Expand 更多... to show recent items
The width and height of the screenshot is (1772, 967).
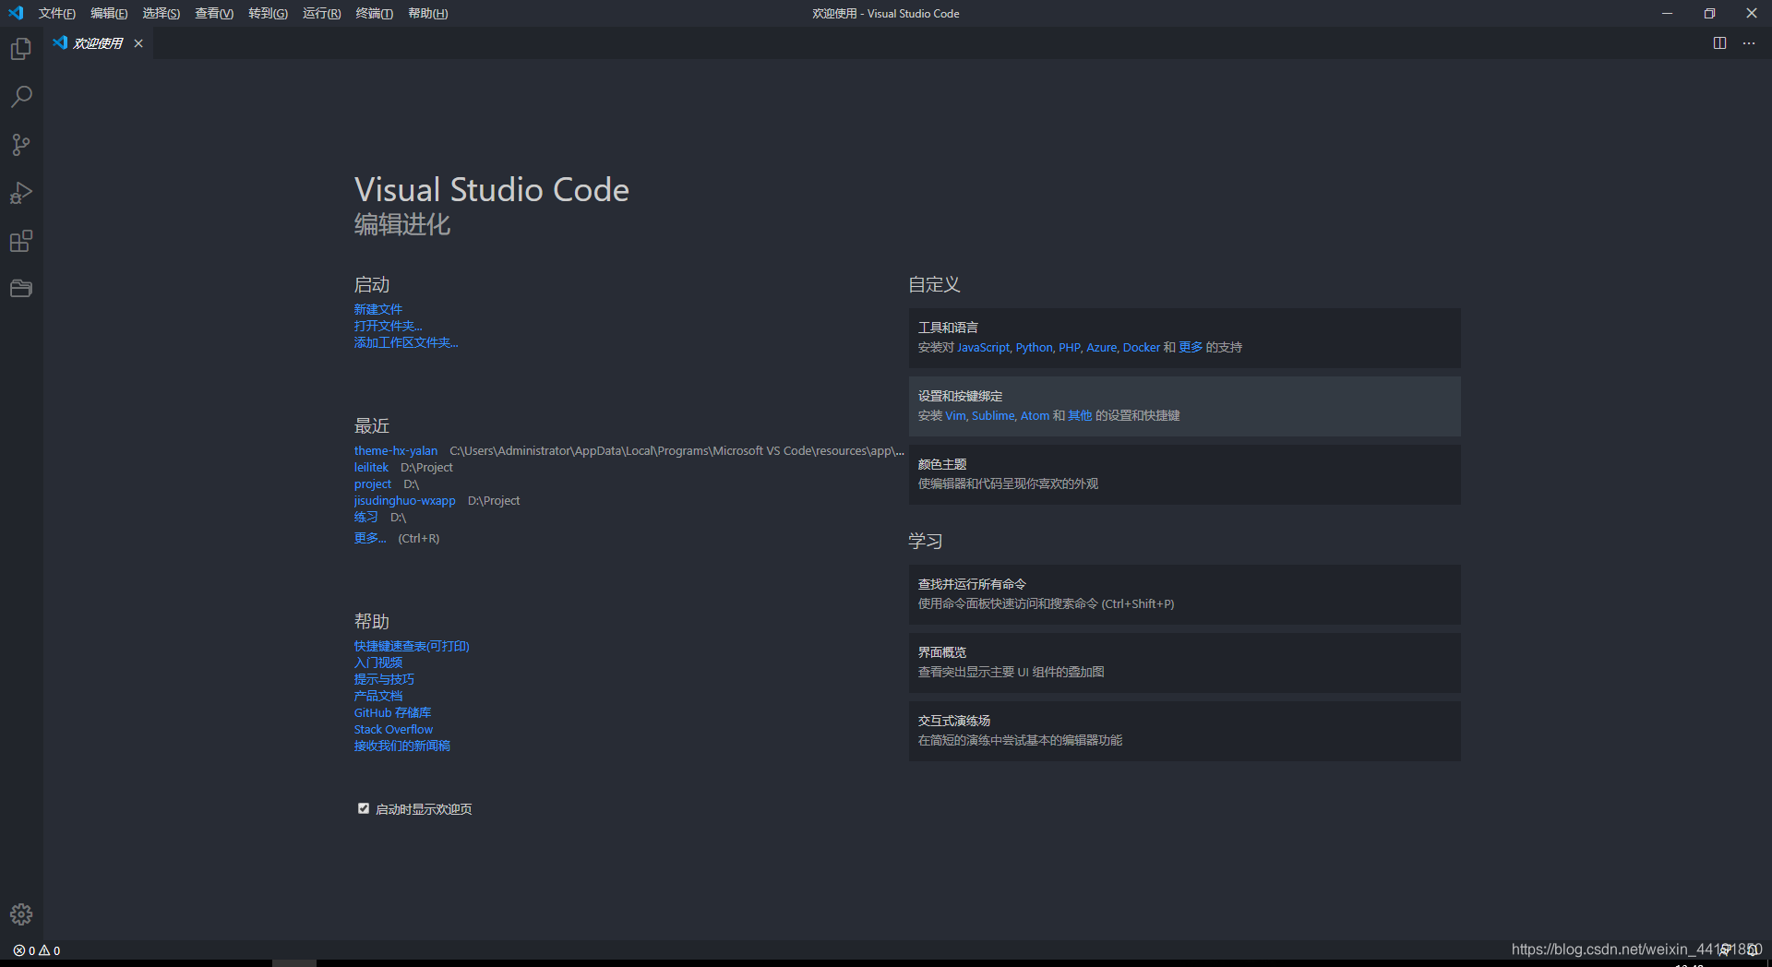click(369, 538)
